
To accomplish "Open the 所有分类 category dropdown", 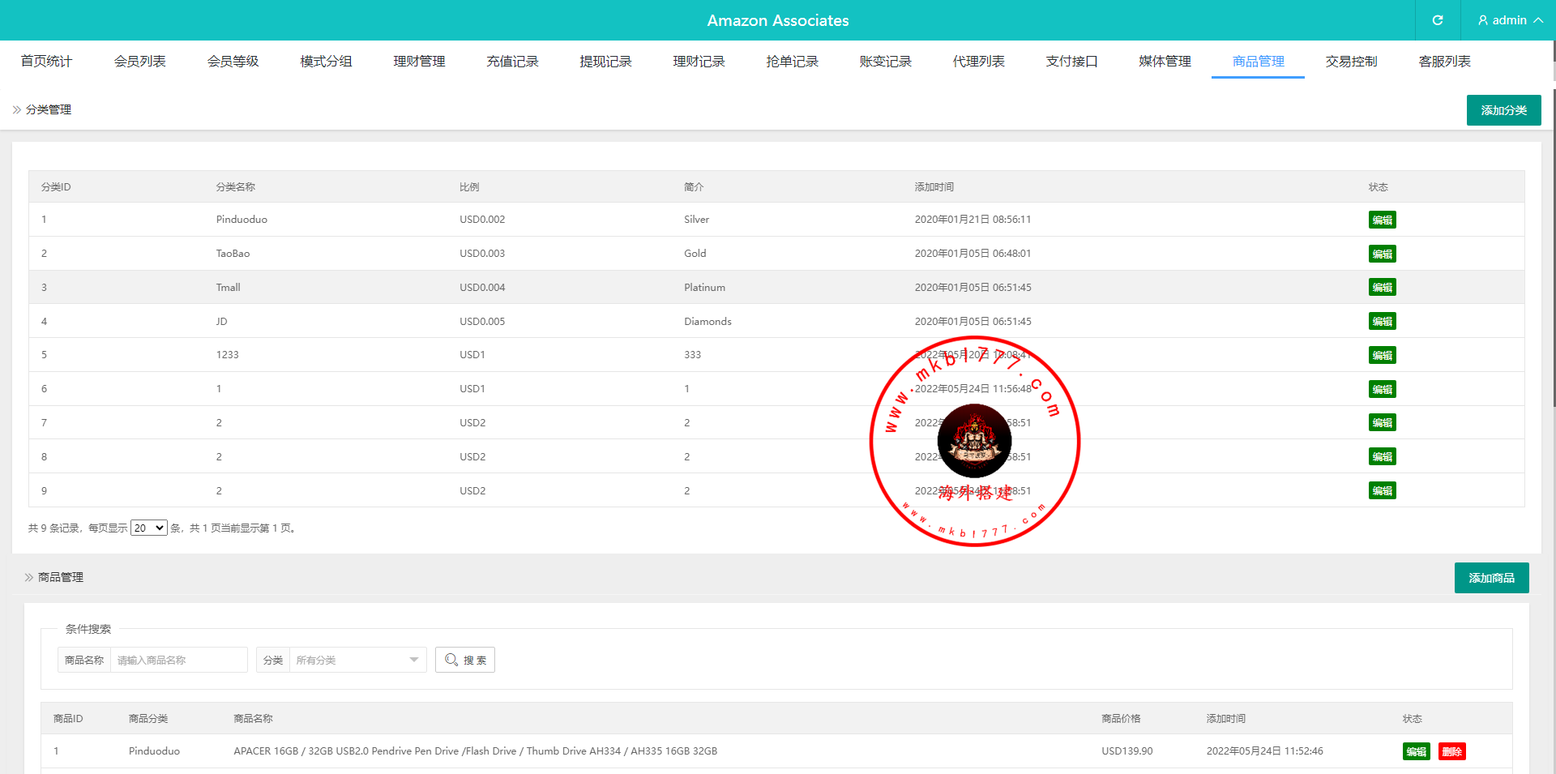I will tap(357, 660).
